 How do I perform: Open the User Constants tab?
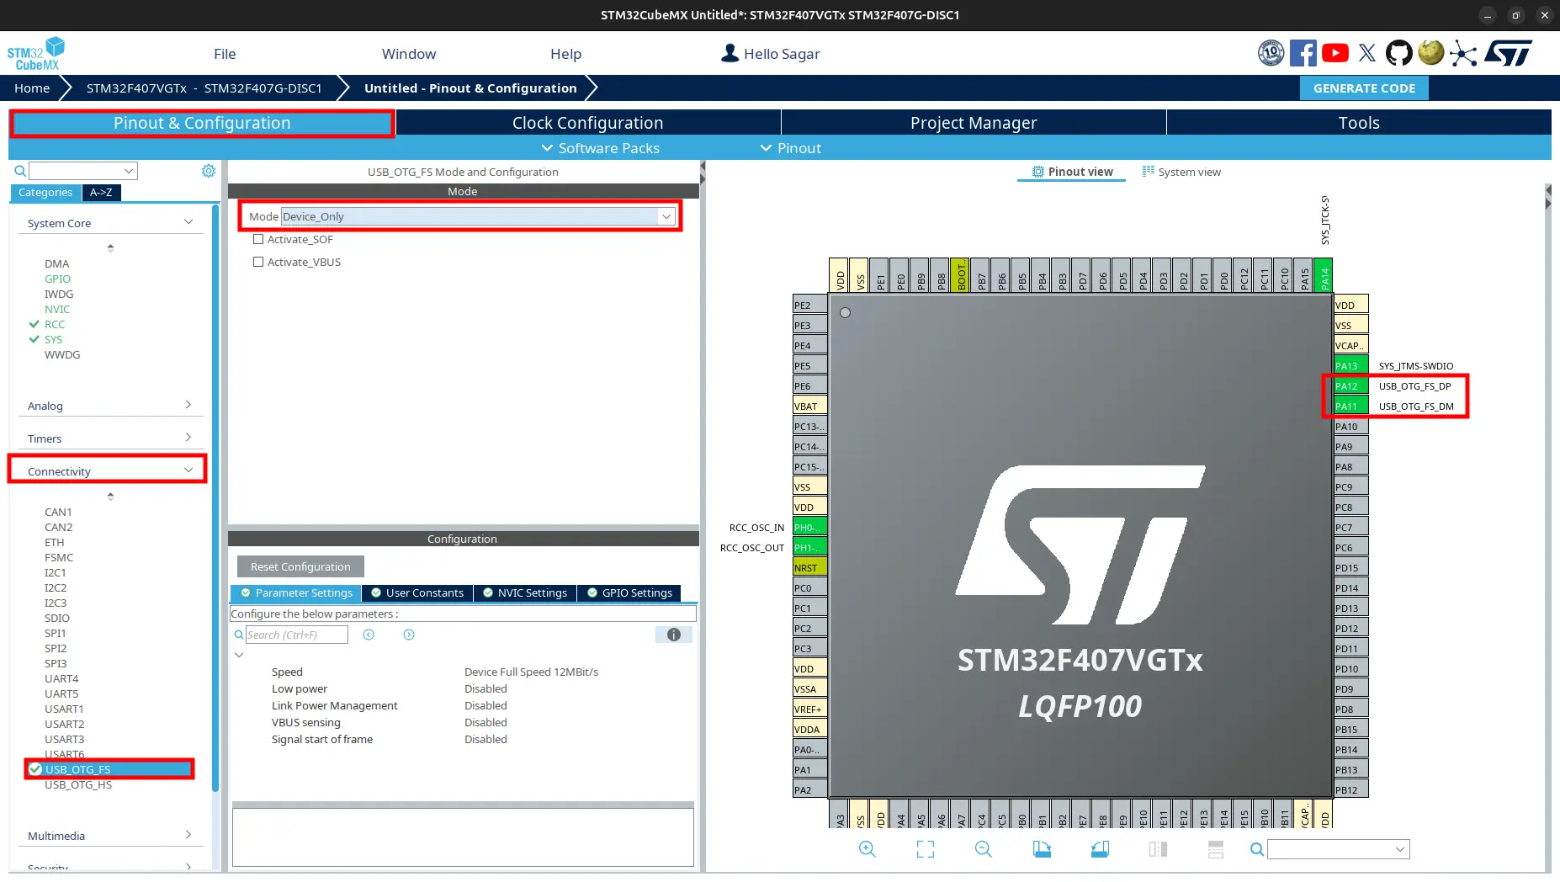click(417, 592)
